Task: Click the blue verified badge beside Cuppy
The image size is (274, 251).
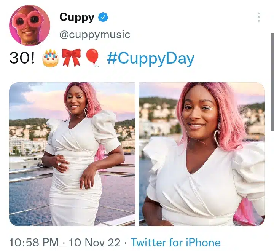Action: pyautogui.click(x=103, y=17)
